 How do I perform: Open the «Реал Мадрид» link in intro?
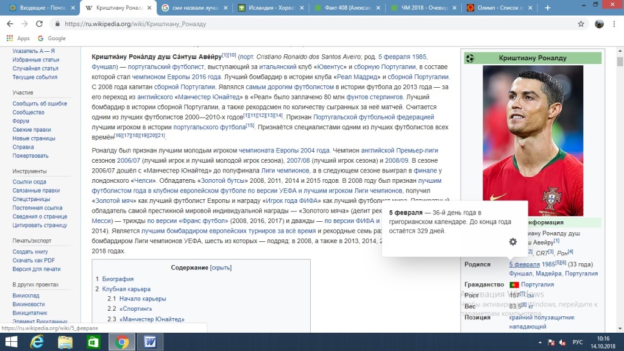point(356,77)
